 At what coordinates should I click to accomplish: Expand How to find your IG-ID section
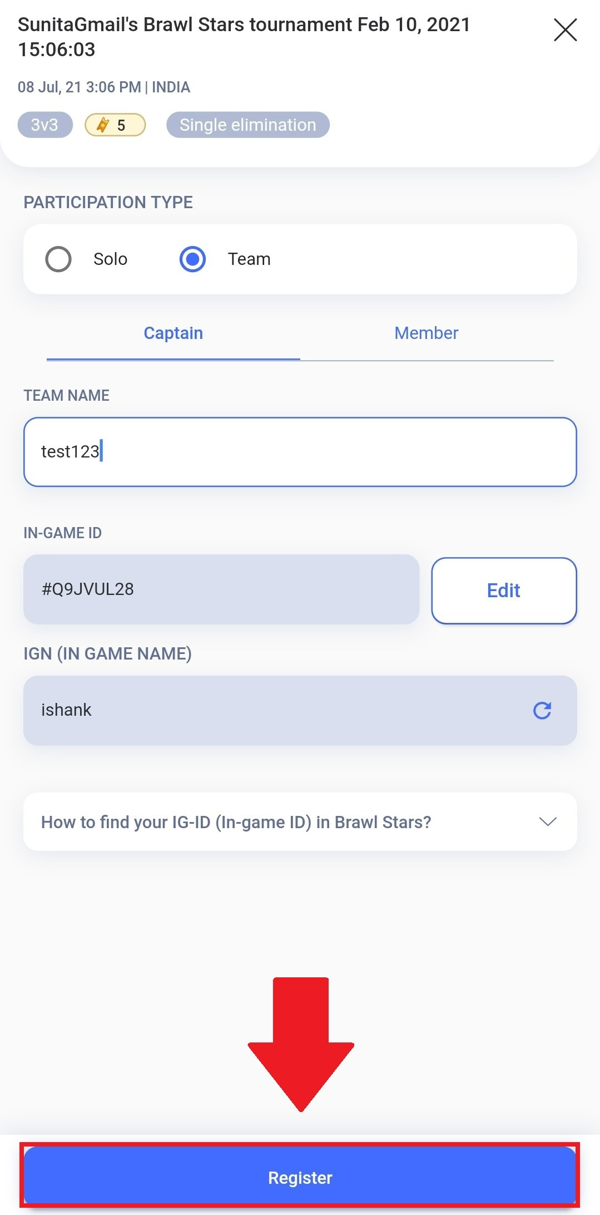300,822
